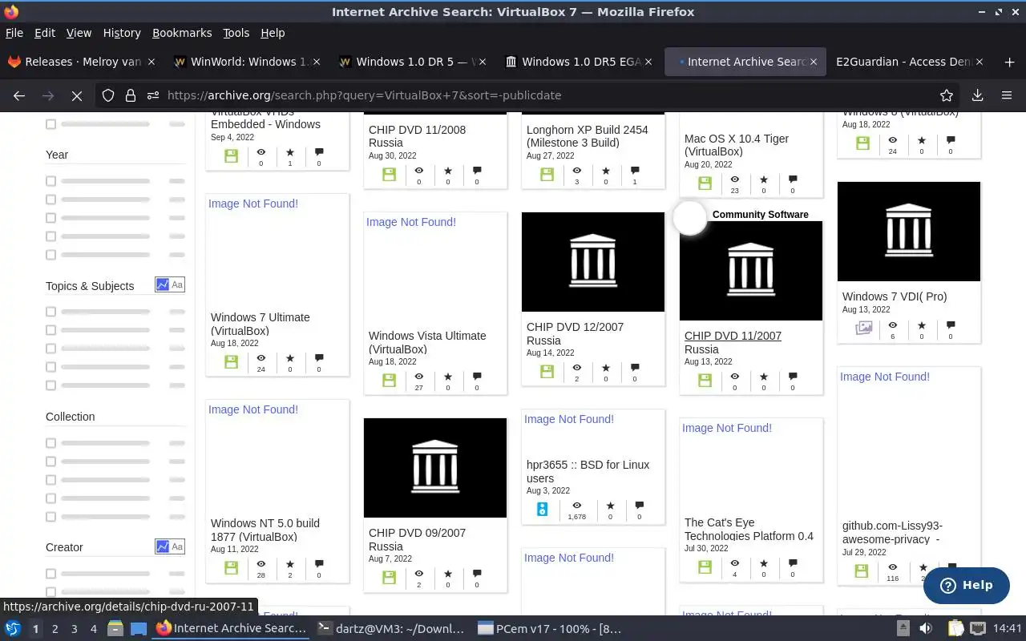Click comment icon on The Cat's Eye Technologies card
Screen dimensions: 1026x641
(x=793, y=564)
